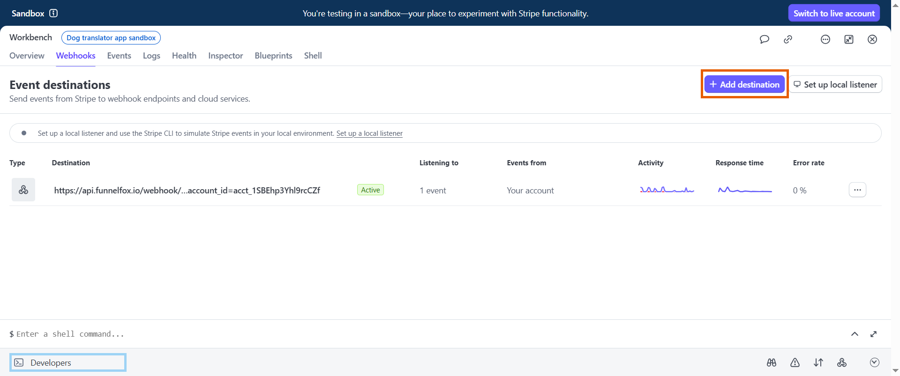This screenshot has height=376, width=900.
Task: Click Set up local listener button
Action: 835,84
